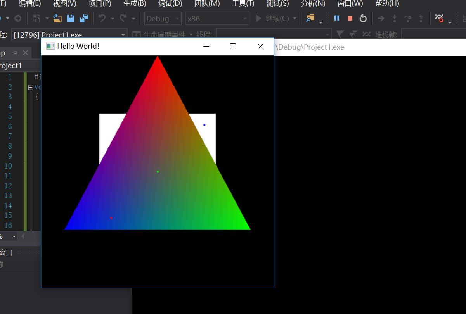Open the 调试(D) menu

pos(170,4)
